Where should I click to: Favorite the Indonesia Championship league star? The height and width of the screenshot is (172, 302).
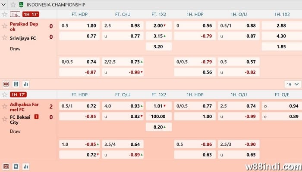pos(13,4)
